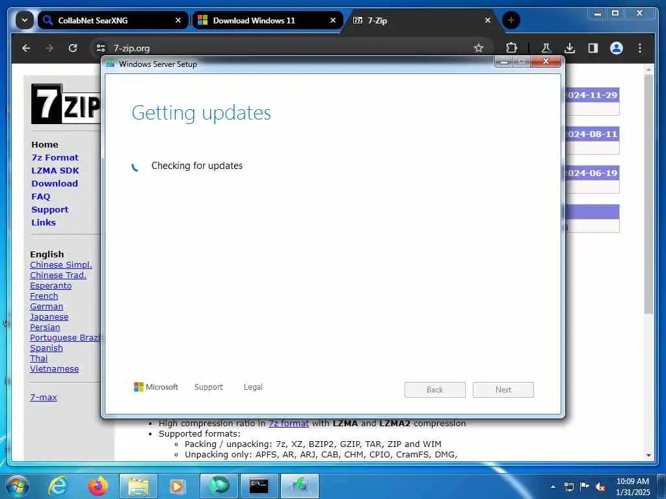Go back in browser history
Image resolution: width=666 pixels, height=499 pixels.
[26, 48]
